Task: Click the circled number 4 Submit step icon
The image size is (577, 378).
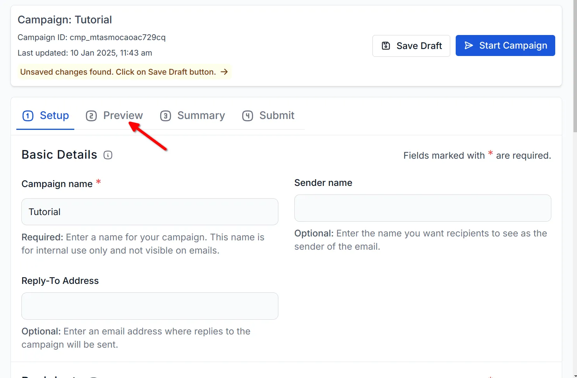Action: click(x=247, y=115)
